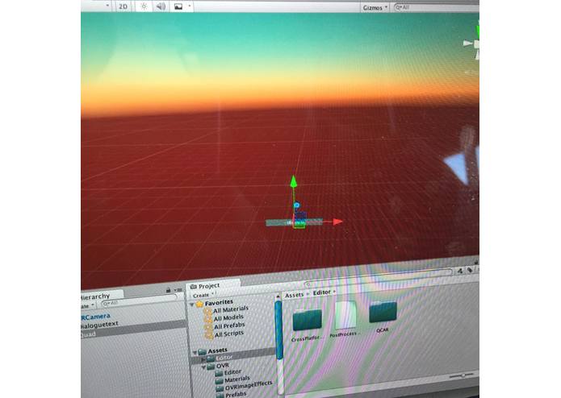Screen dimensions: 561x398
Task: Click the red X-axis move arrow
Action: (x=337, y=222)
